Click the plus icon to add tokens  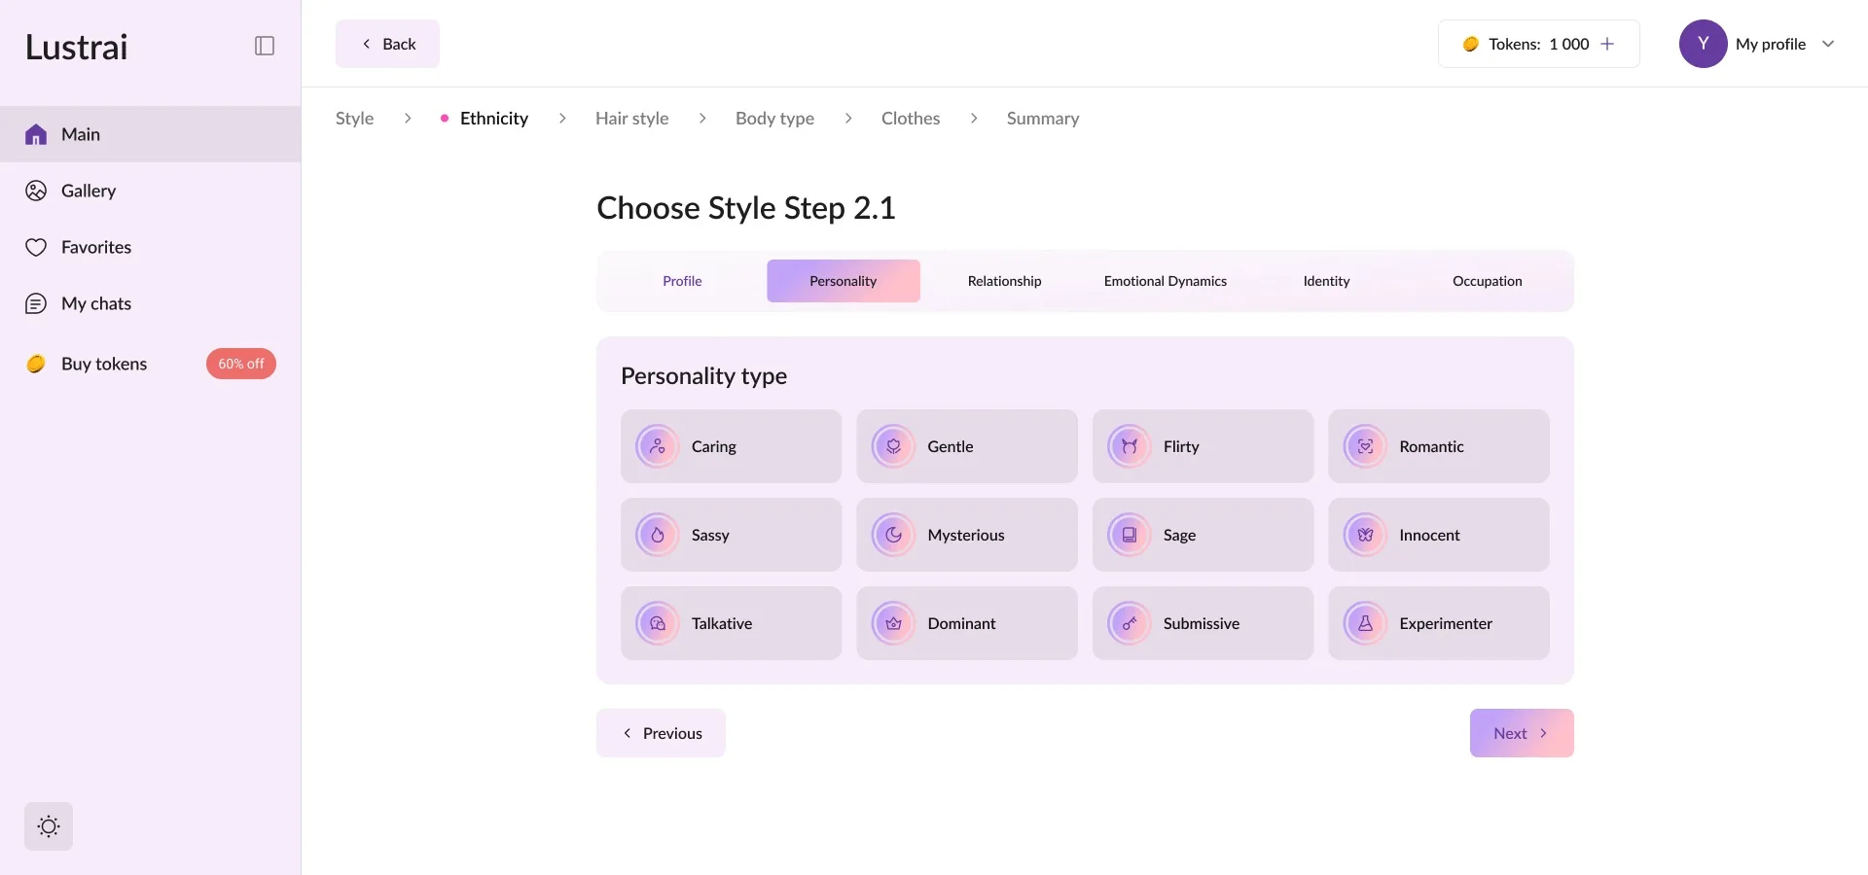(1607, 44)
